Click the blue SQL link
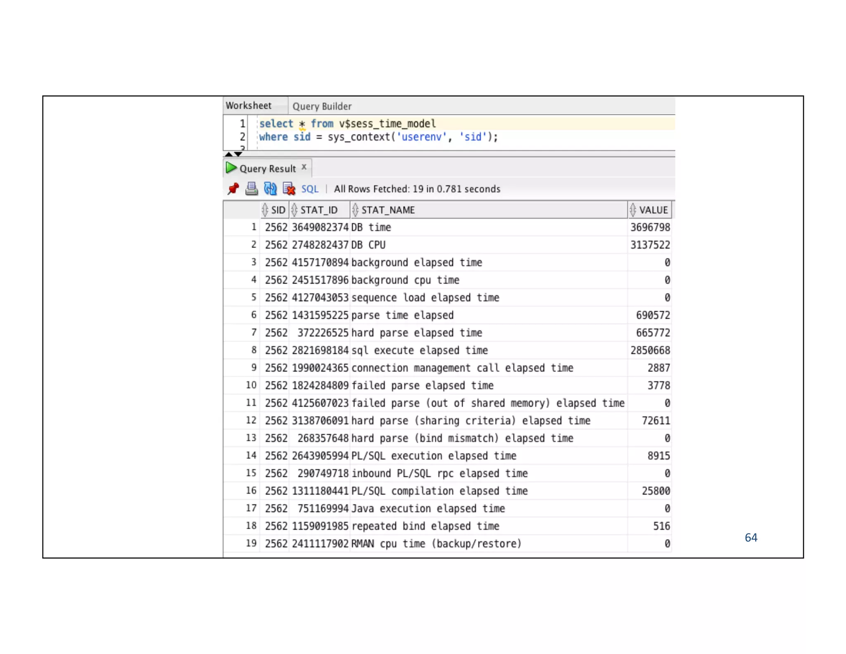The image size is (846, 654). [x=310, y=189]
